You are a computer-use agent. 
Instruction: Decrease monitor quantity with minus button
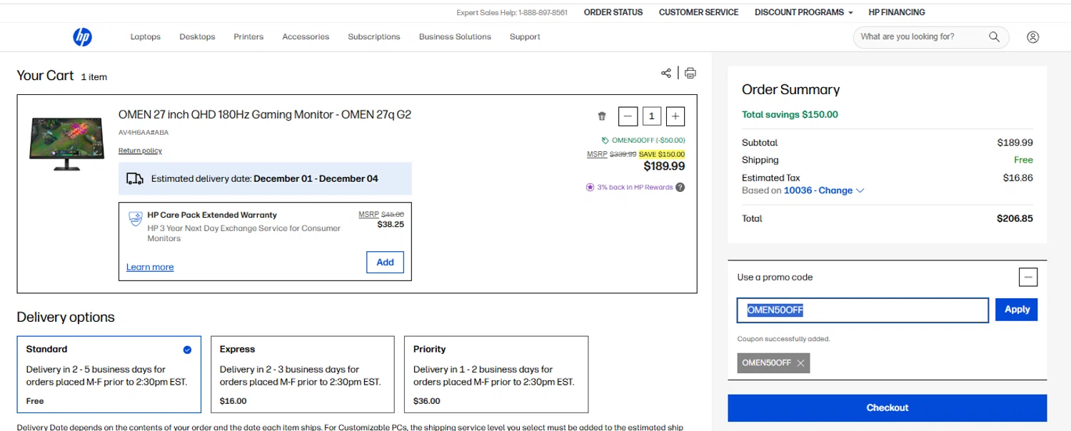(x=628, y=116)
